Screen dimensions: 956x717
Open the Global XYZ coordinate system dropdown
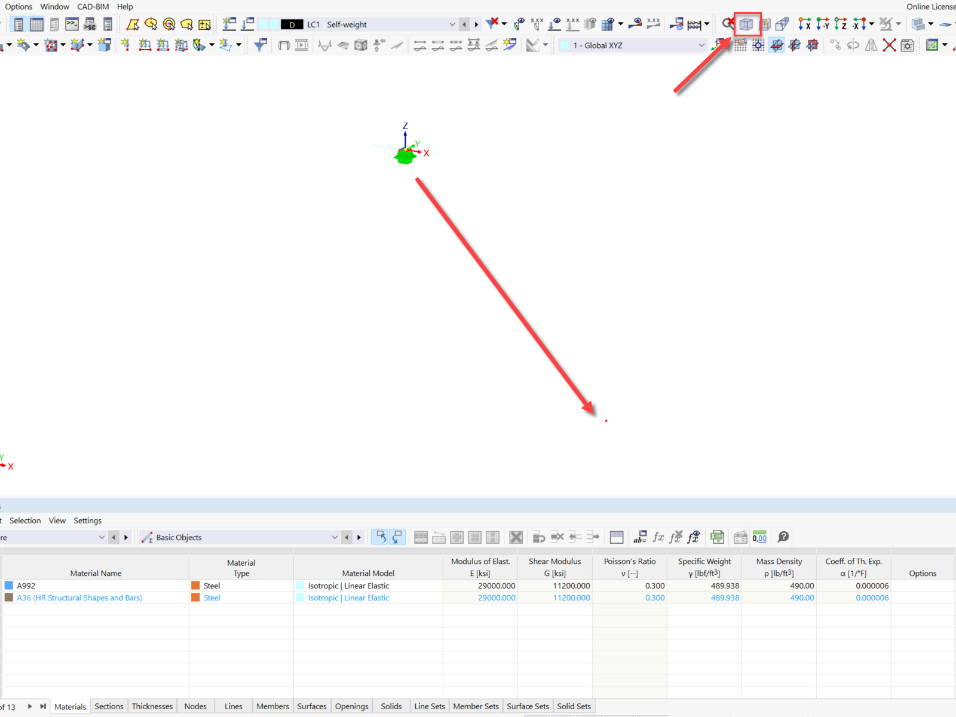[701, 45]
